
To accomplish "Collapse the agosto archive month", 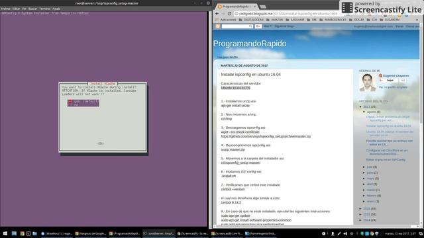I will click(x=364, y=112).
